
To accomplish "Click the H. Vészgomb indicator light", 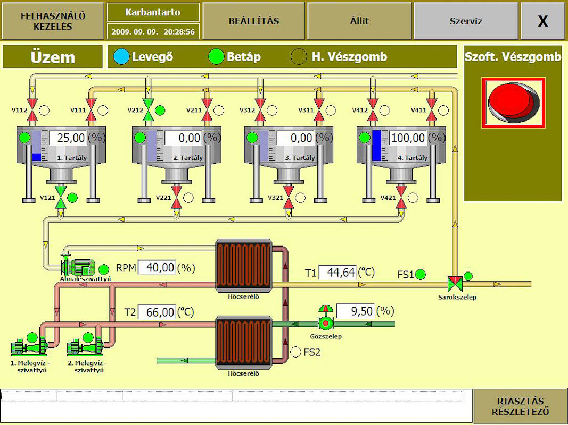I will click(x=299, y=57).
